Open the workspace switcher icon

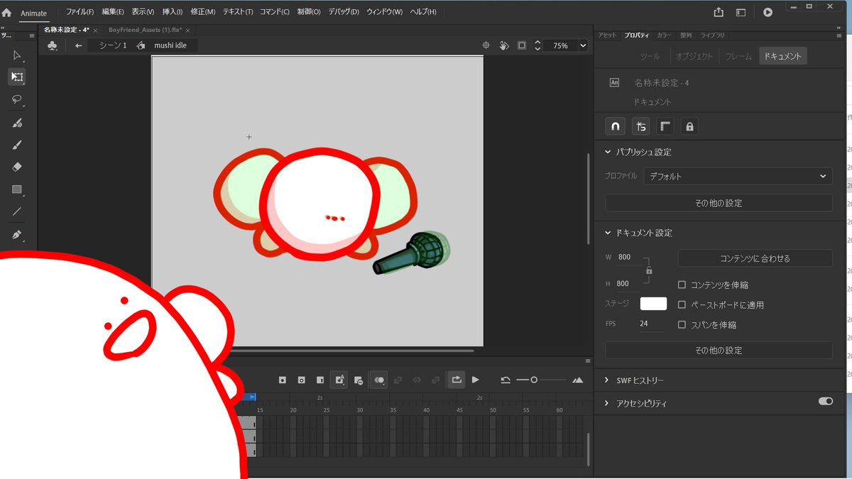tap(741, 12)
